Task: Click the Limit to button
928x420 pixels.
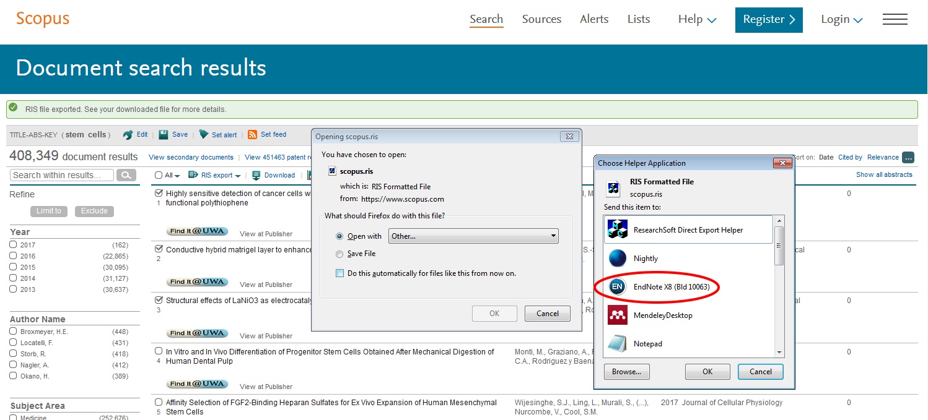Action: (49, 211)
